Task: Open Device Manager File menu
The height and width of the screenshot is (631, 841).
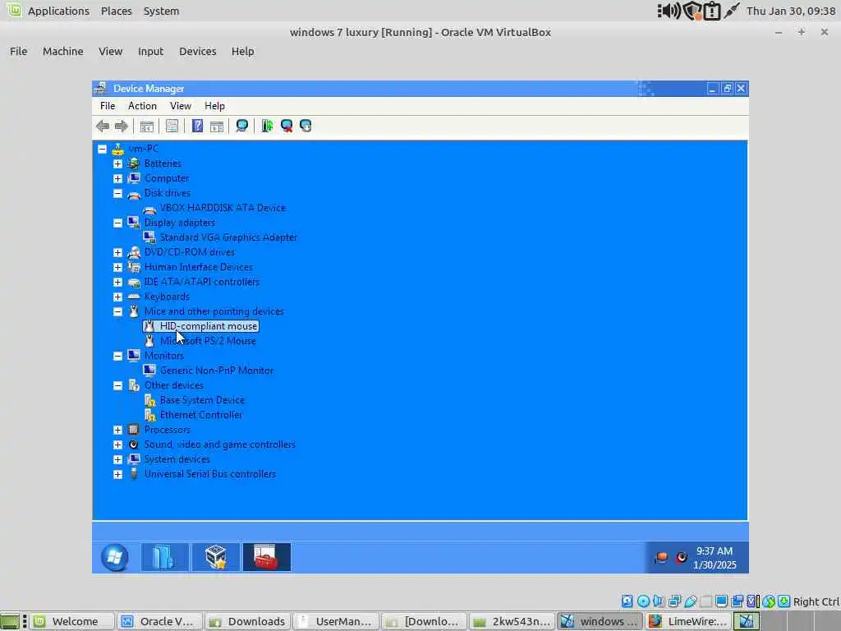Action: coord(108,106)
